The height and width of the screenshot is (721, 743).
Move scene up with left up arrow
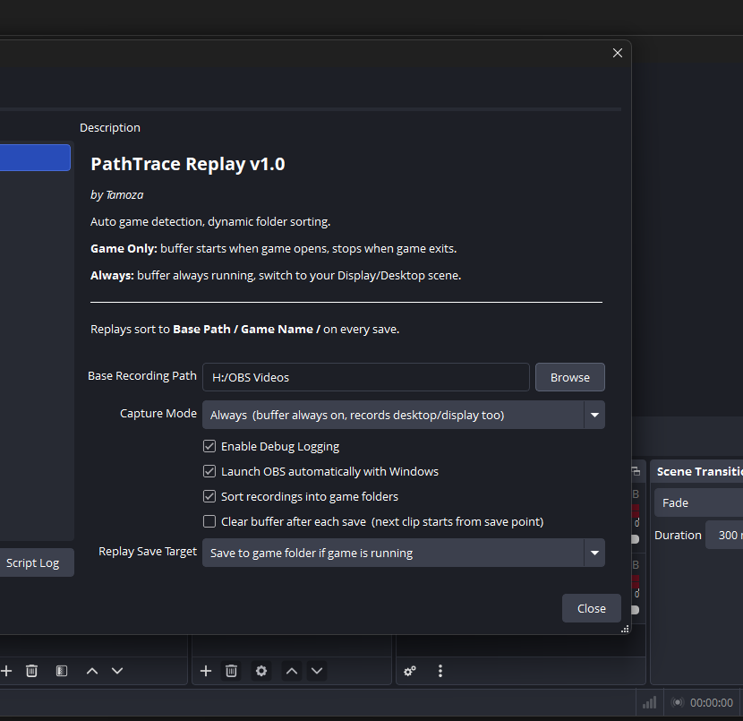coord(92,671)
